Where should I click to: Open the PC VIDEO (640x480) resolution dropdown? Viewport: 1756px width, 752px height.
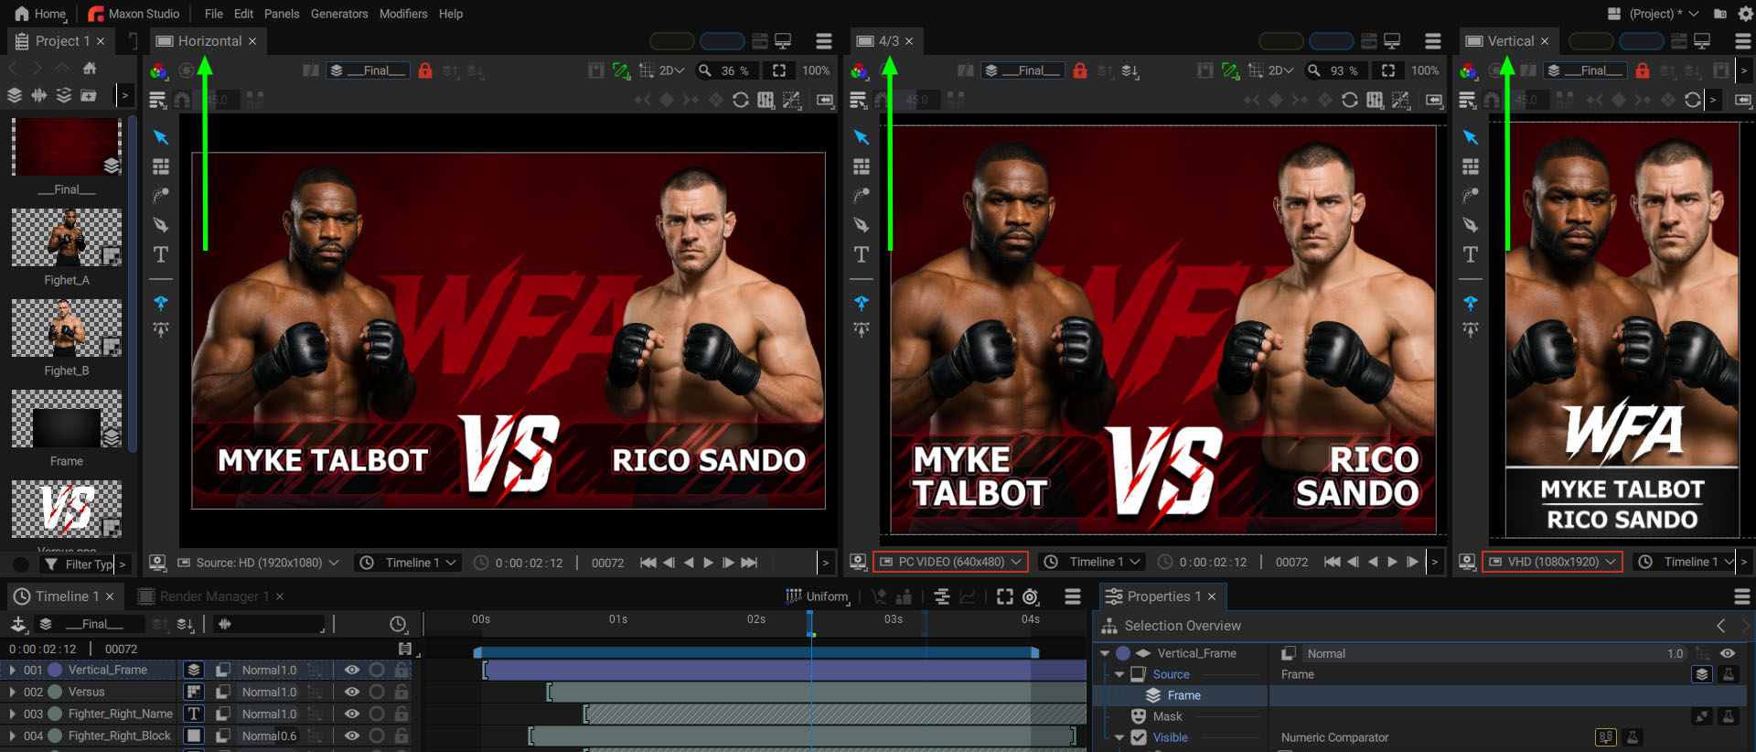951,562
